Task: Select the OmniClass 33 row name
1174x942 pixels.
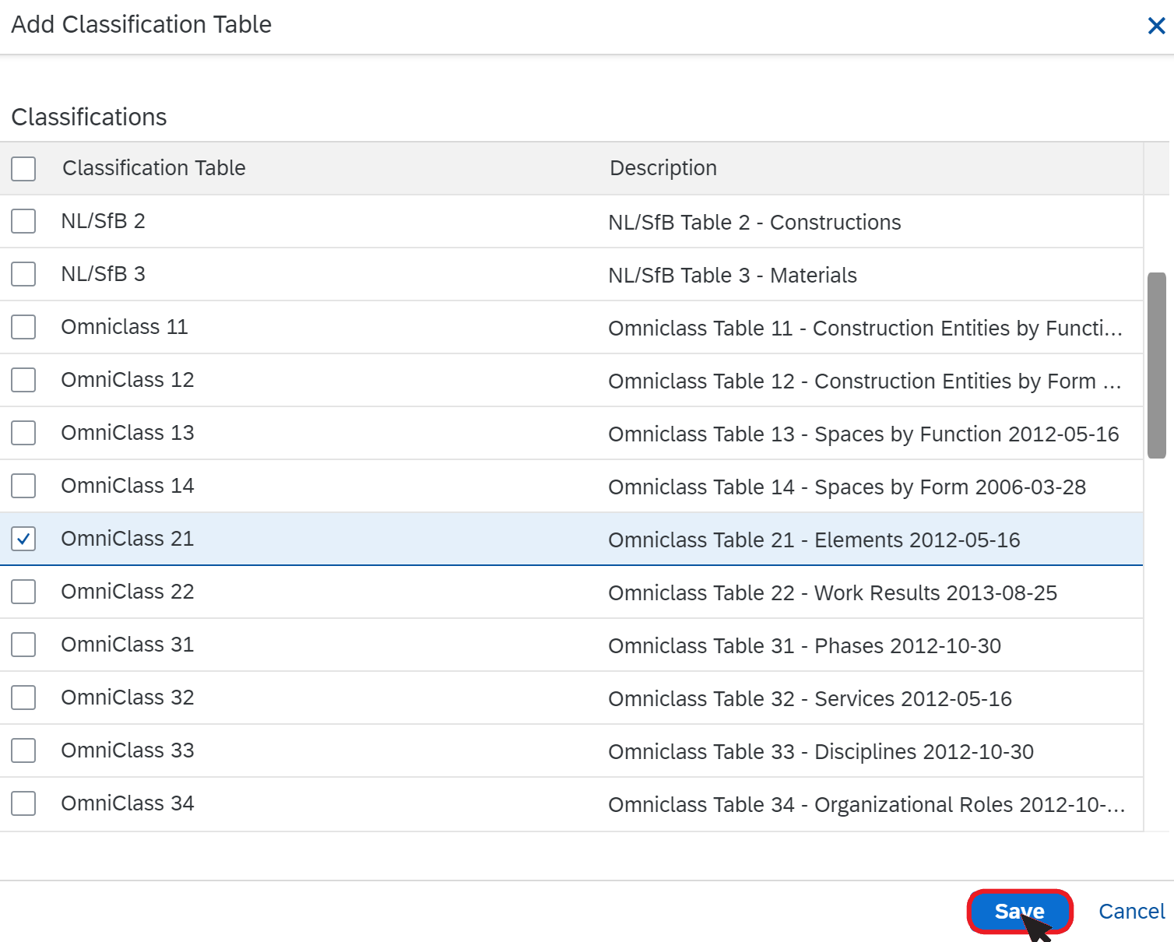Action: tap(128, 750)
